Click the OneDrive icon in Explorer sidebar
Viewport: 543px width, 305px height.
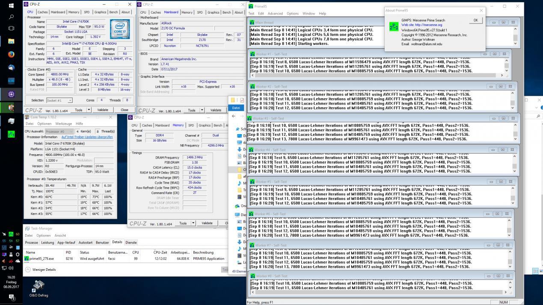[x=237, y=205]
